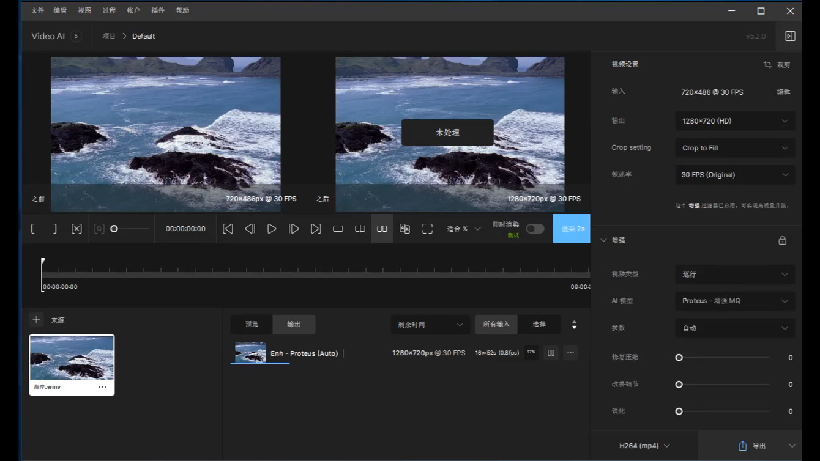Click the lock icon in enhancement section
The image size is (820, 461).
pyautogui.click(x=782, y=240)
